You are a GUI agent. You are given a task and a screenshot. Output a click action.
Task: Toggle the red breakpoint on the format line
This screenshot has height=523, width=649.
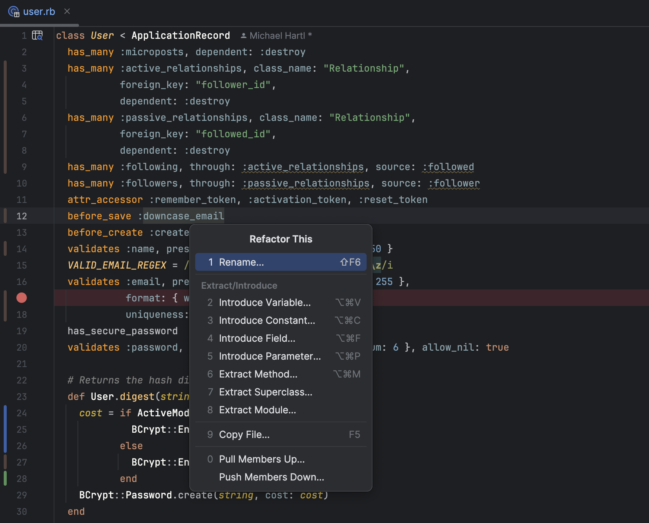pyautogui.click(x=21, y=298)
